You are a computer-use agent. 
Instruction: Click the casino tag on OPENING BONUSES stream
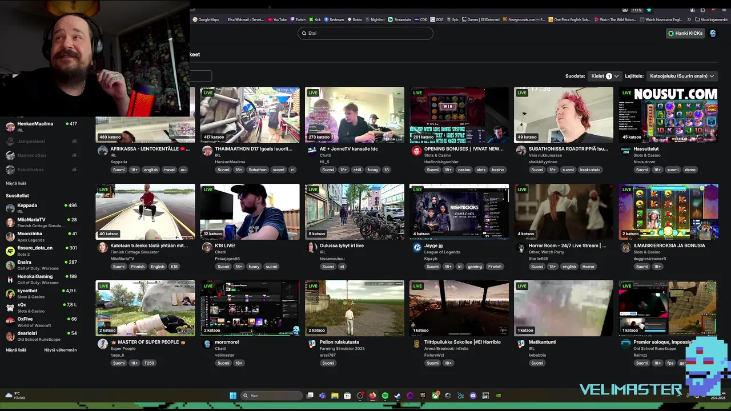[x=464, y=170]
